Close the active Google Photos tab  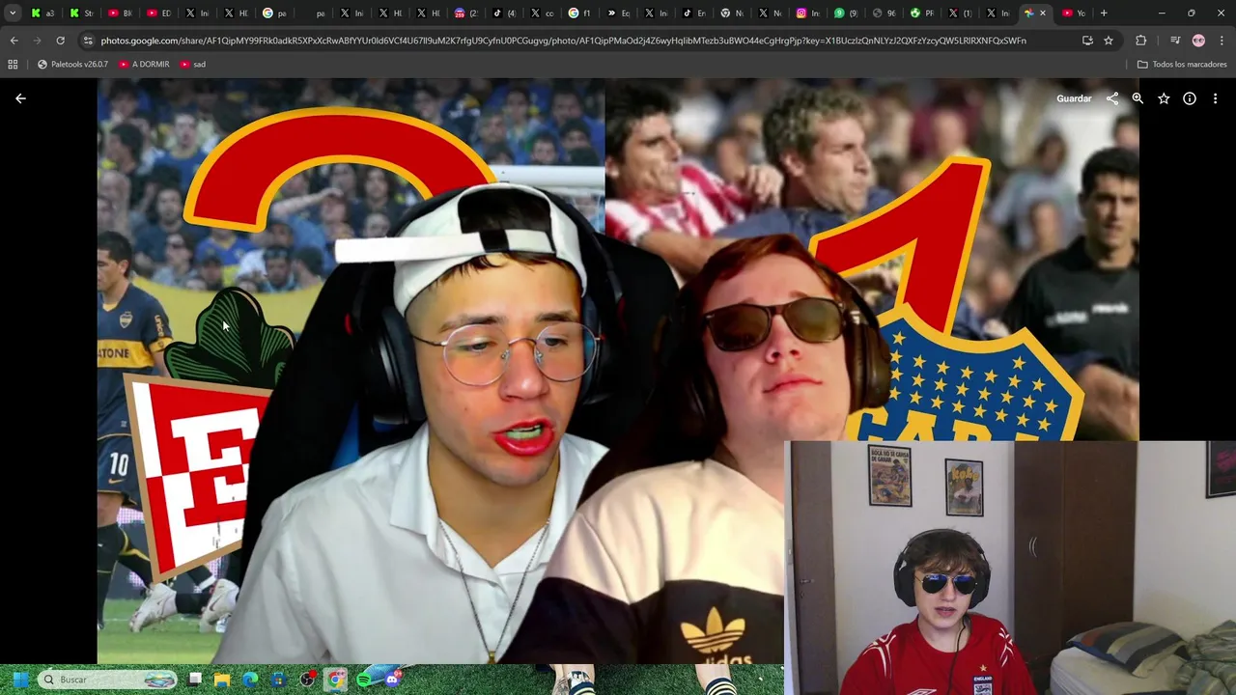click(x=1042, y=13)
